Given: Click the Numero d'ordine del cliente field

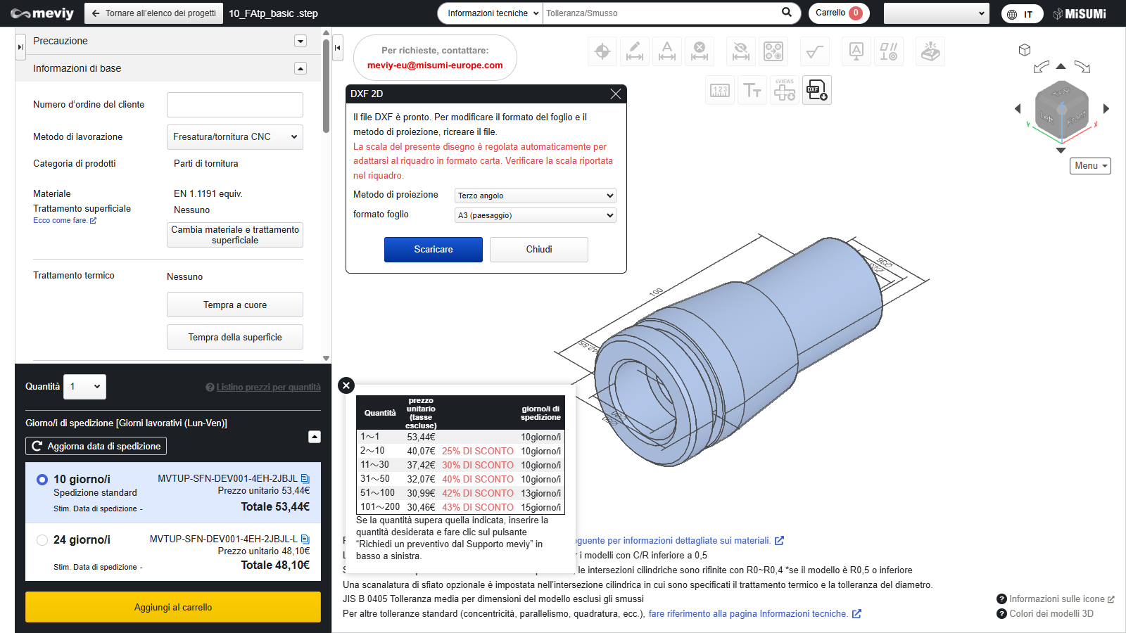Looking at the screenshot, I should click(x=235, y=105).
